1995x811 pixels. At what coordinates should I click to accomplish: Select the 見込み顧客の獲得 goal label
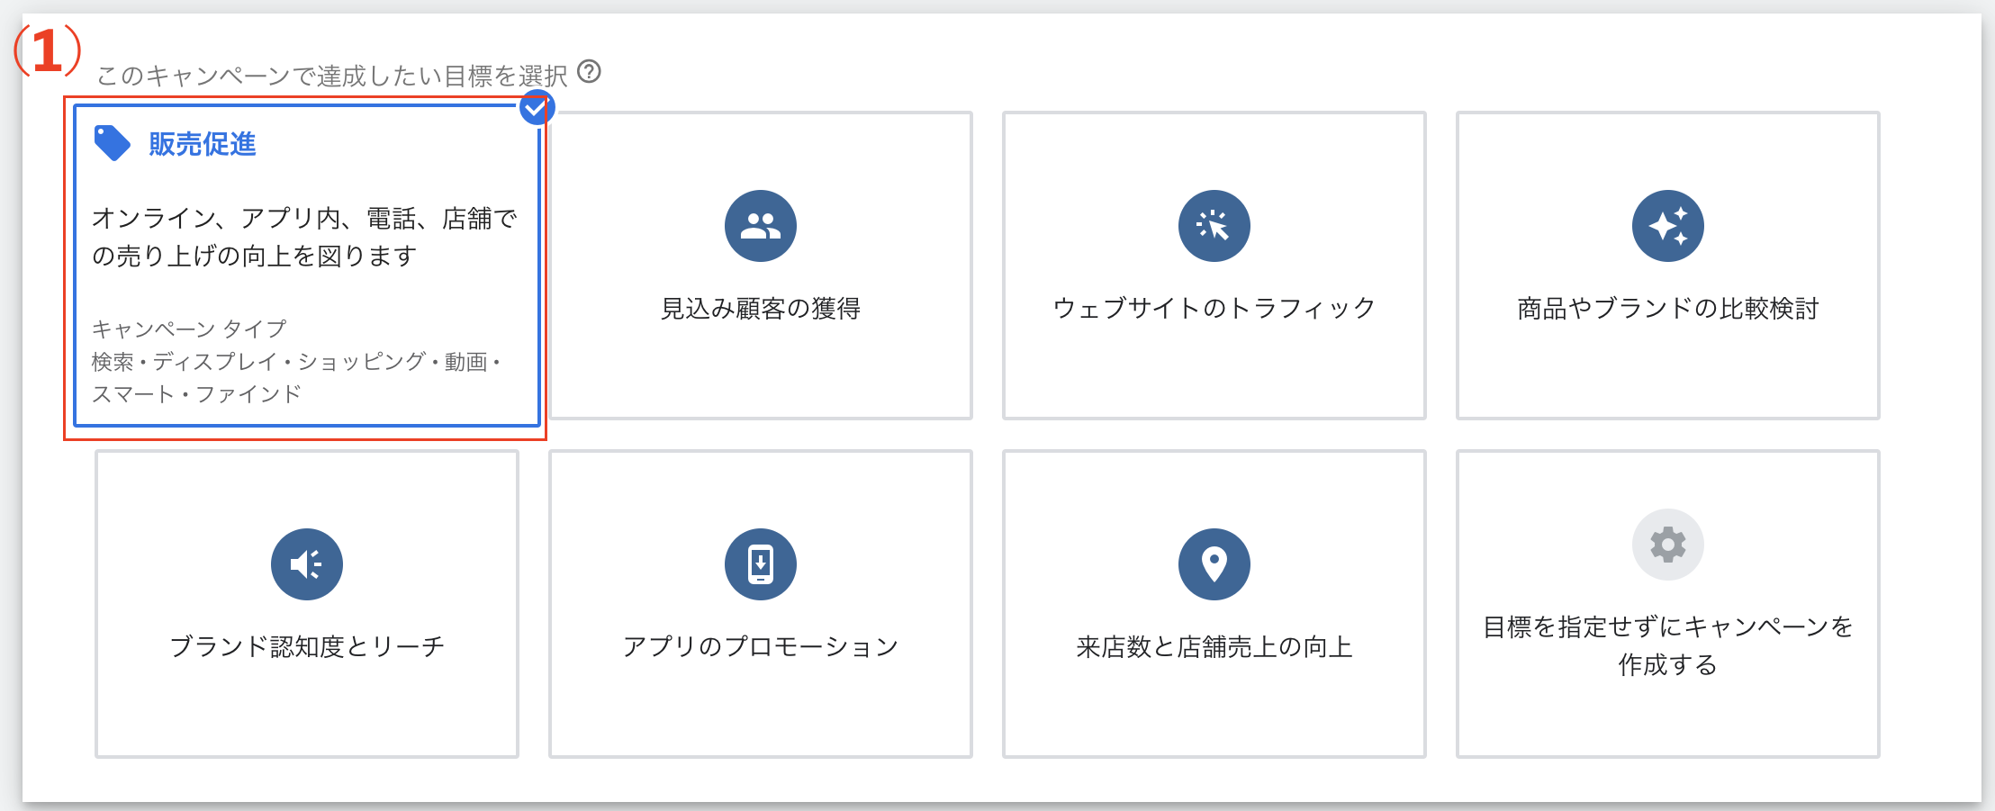coord(761,309)
